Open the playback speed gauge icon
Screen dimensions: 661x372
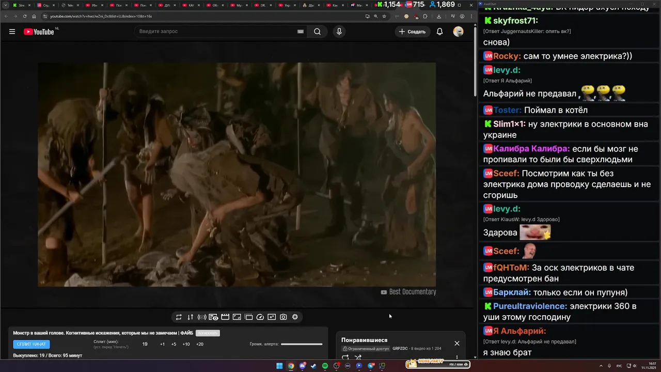(x=260, y=317)
